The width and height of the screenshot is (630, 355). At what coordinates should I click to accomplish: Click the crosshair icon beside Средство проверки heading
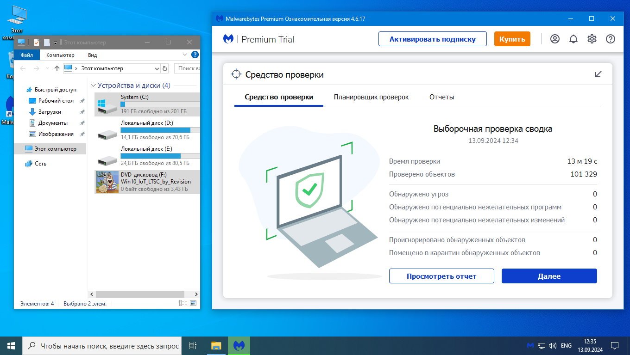[236, 74]
